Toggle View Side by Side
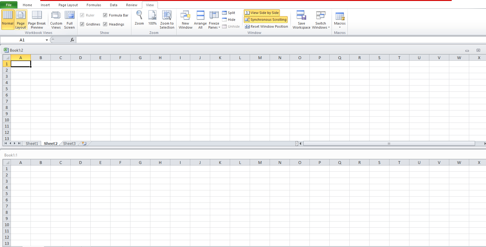486x247 pixels. click(262, 13)
